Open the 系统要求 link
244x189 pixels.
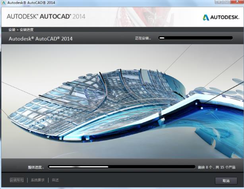[38, 180]
